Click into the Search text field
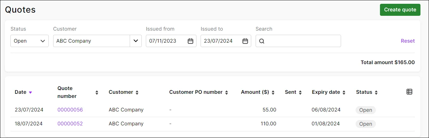The image size is (429, 138). (x=302, y=41)
